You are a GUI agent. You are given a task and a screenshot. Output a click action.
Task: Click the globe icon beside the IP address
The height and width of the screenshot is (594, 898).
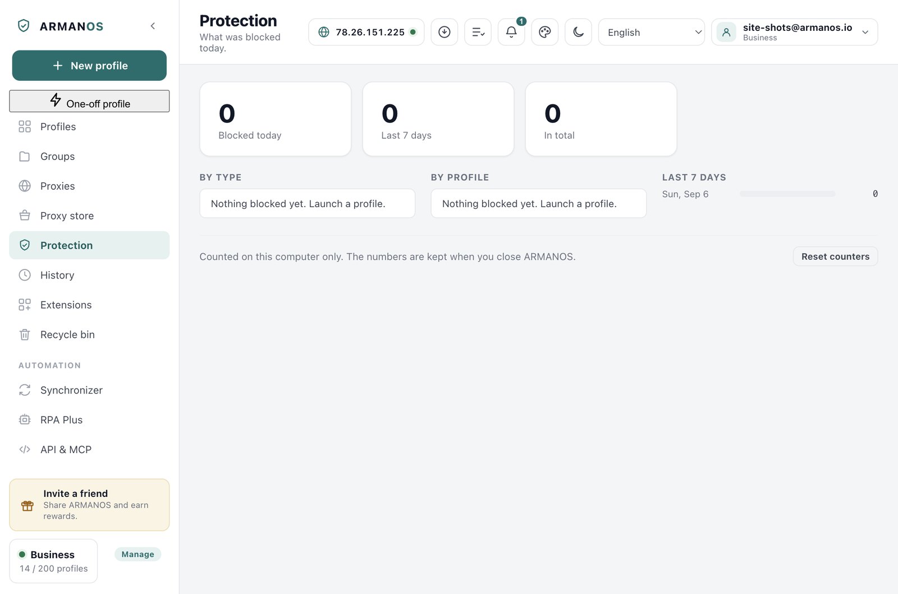pos(324,32)
